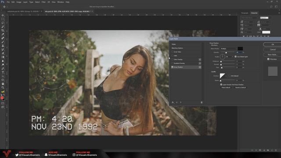
Task: Select the Clone Stamp tool
Action: coord(3,46)
